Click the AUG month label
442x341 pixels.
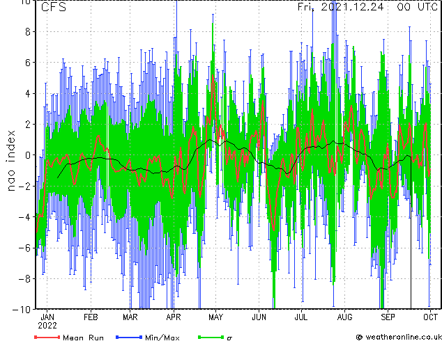click(x=345, y=317)
